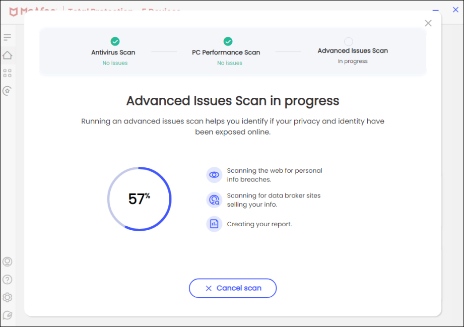Click the report creation chart icon
Viewport: 464px width, 327px height.
click(x=214, y=224)
